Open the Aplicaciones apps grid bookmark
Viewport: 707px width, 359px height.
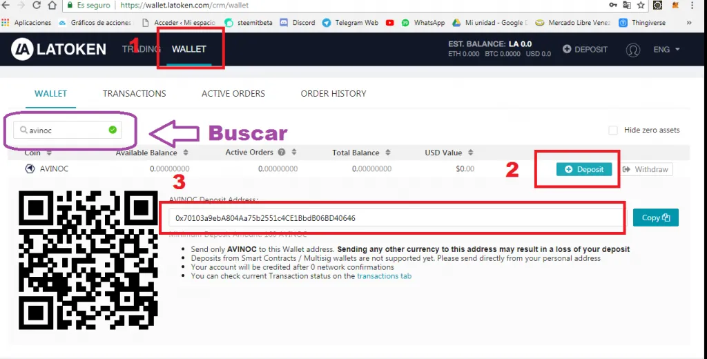click(26, 23)
